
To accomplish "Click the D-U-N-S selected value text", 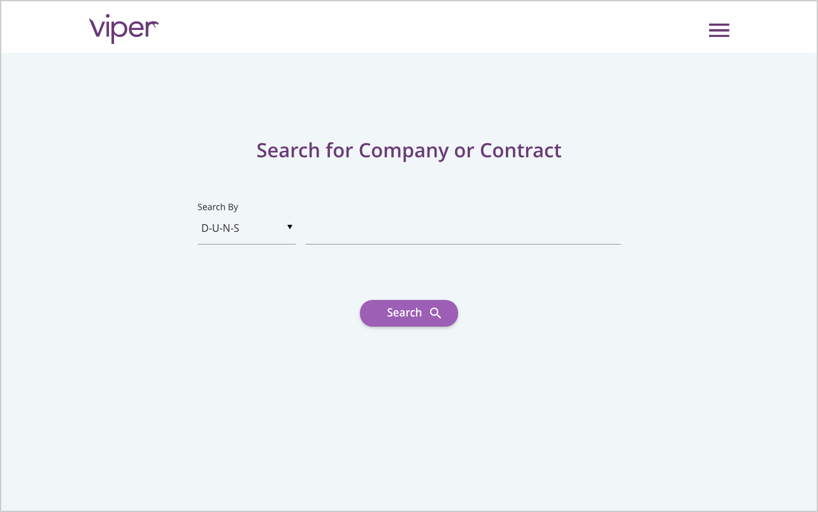I will [220, 228].
